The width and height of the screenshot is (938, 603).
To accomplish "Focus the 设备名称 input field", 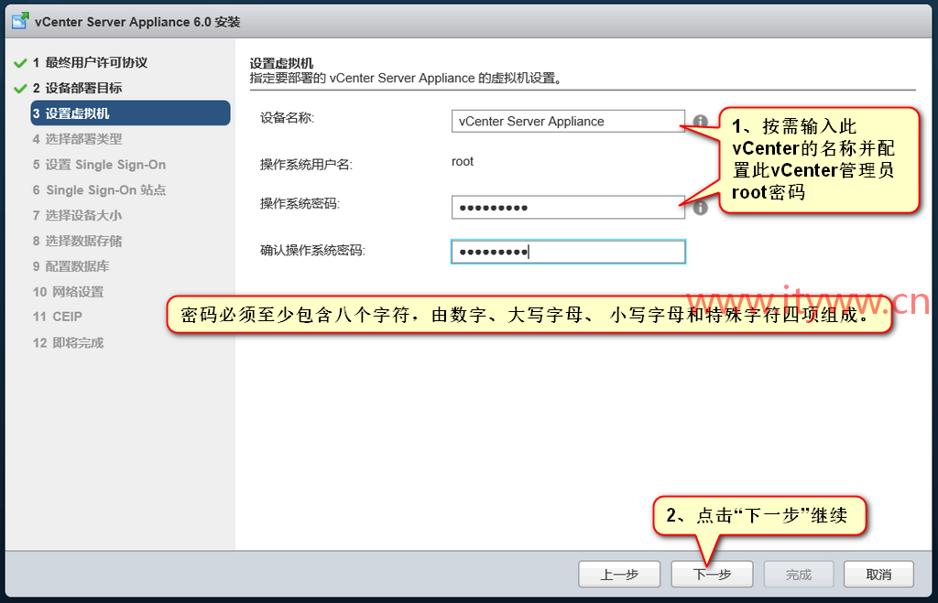I will [568, 122].
